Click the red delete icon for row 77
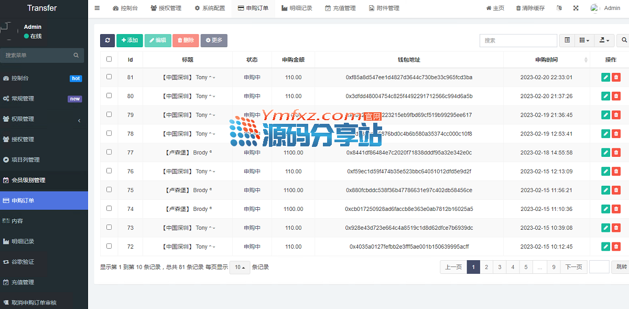The height and width of the screenshot is (309, 629). [616, 153]
